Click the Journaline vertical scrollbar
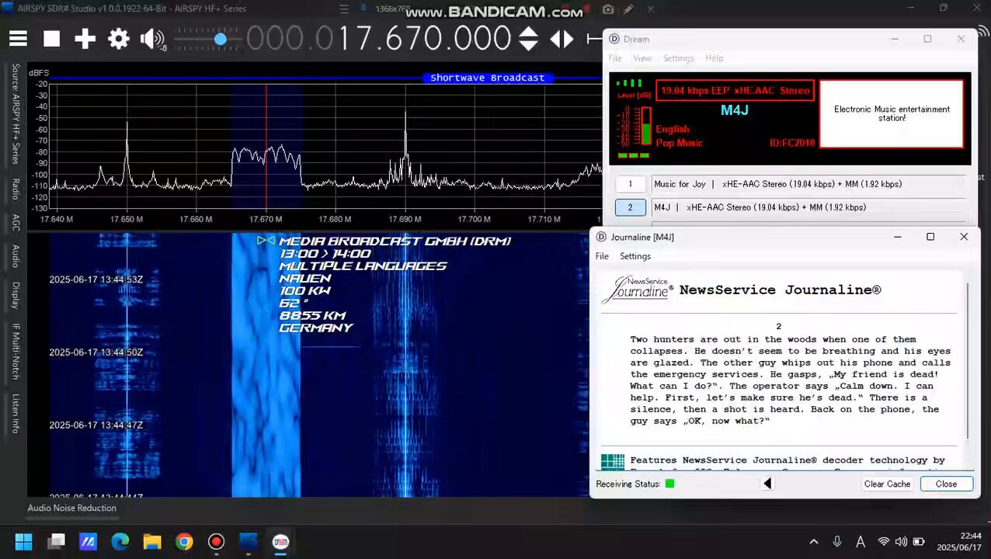Screen dimensions: 991x559 [x=968, y=361]
